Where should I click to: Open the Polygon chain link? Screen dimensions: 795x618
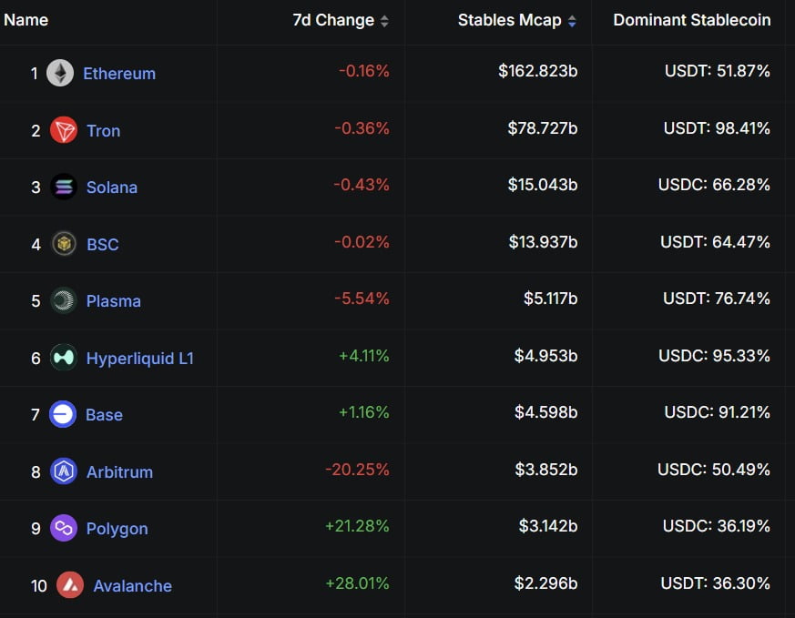[x=117, y=528]
